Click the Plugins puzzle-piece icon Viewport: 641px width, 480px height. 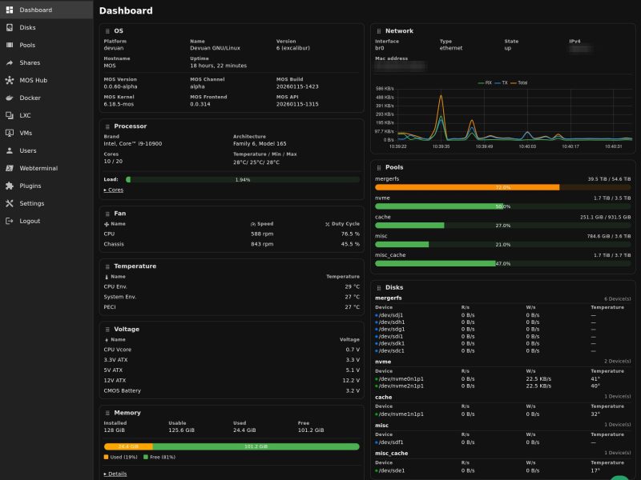click(x=10, y=186)
